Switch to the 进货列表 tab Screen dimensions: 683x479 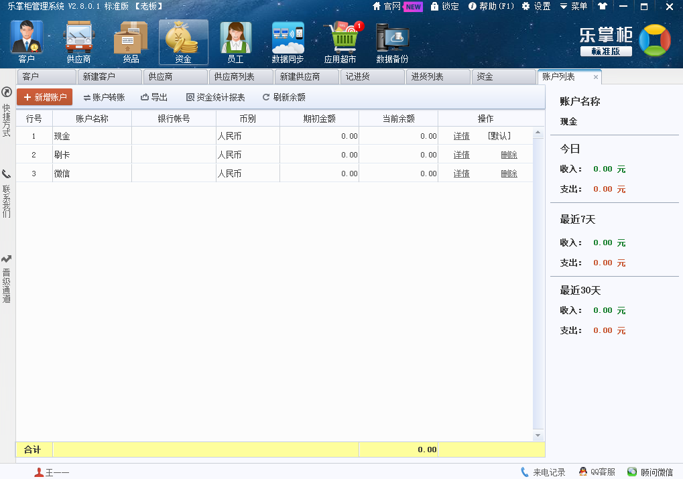[x=438, y=76]
